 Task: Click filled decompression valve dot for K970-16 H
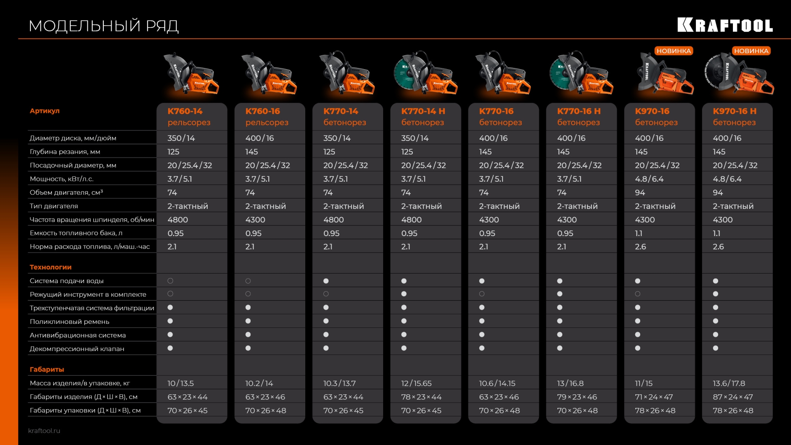(x=716, y=348)
